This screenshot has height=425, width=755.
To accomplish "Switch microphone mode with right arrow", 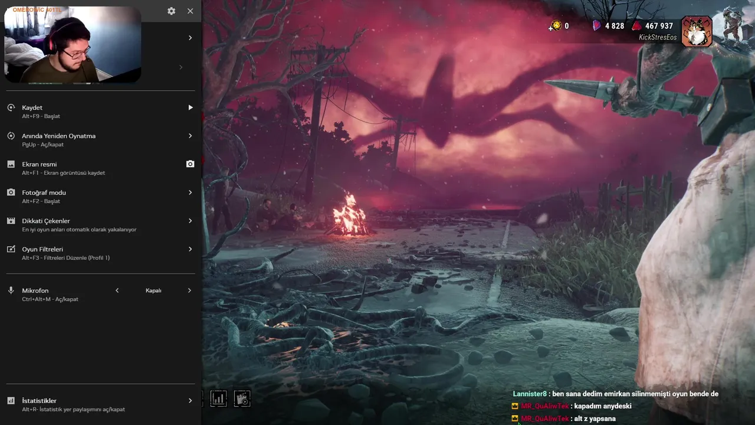I will (190, 290).
